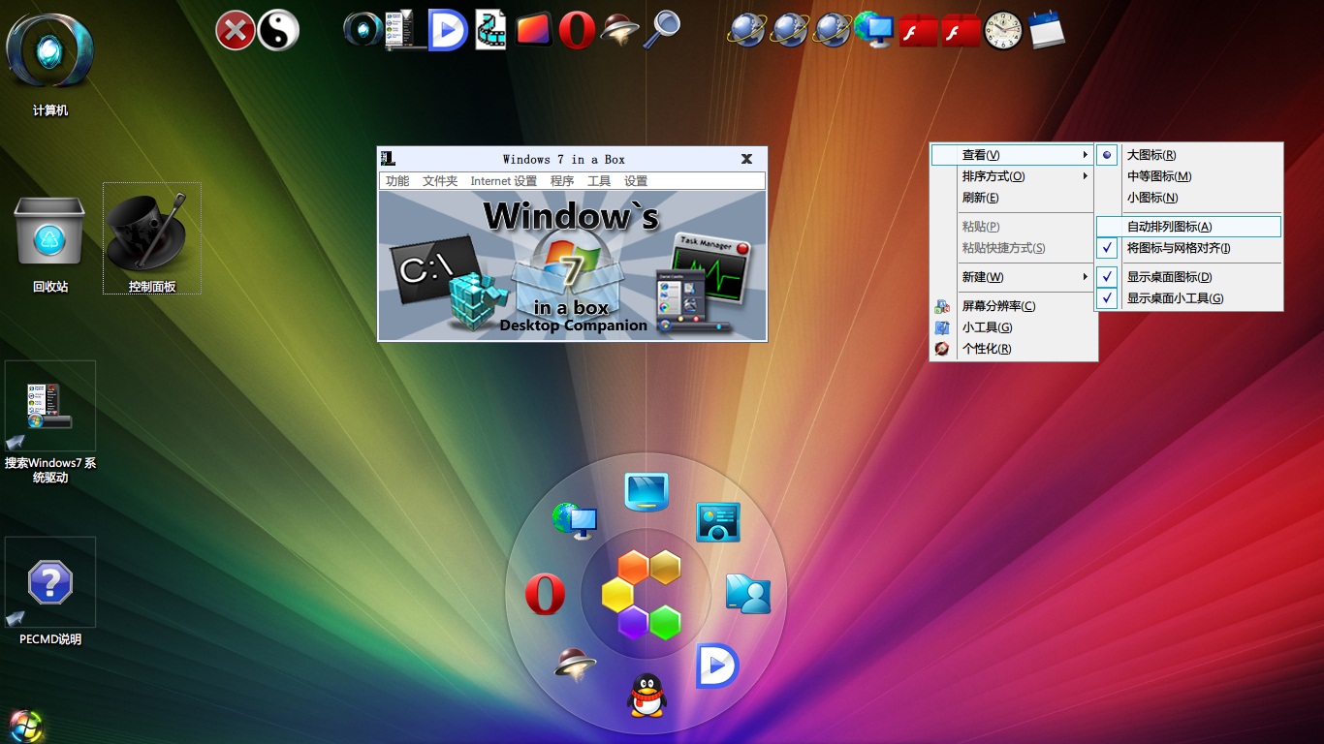Click the UFO icon in top dock
The image size is (1324, 744).
click(x=619, y=30)
